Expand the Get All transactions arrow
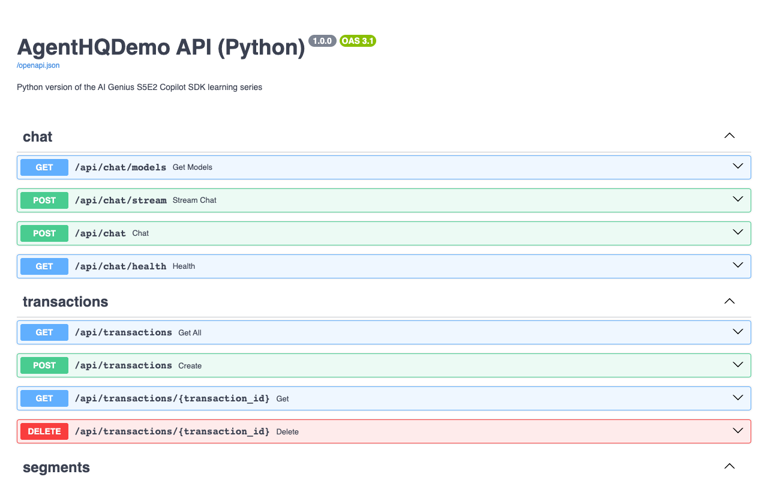Viewport: 768px width, 480px height. (738, 331)
